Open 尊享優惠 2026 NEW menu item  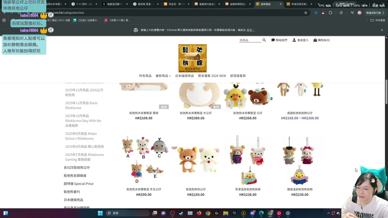pyautogui.click(x=212, y=76)
